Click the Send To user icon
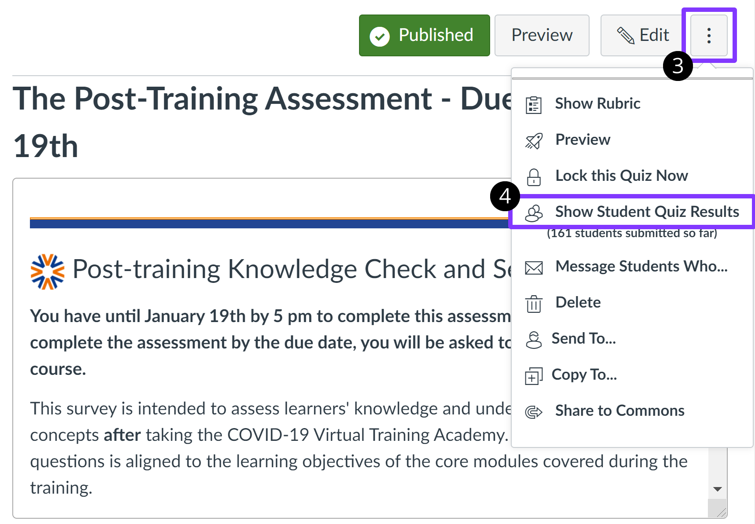The height and width of the screenshot is (524, 755). [534, 340]
